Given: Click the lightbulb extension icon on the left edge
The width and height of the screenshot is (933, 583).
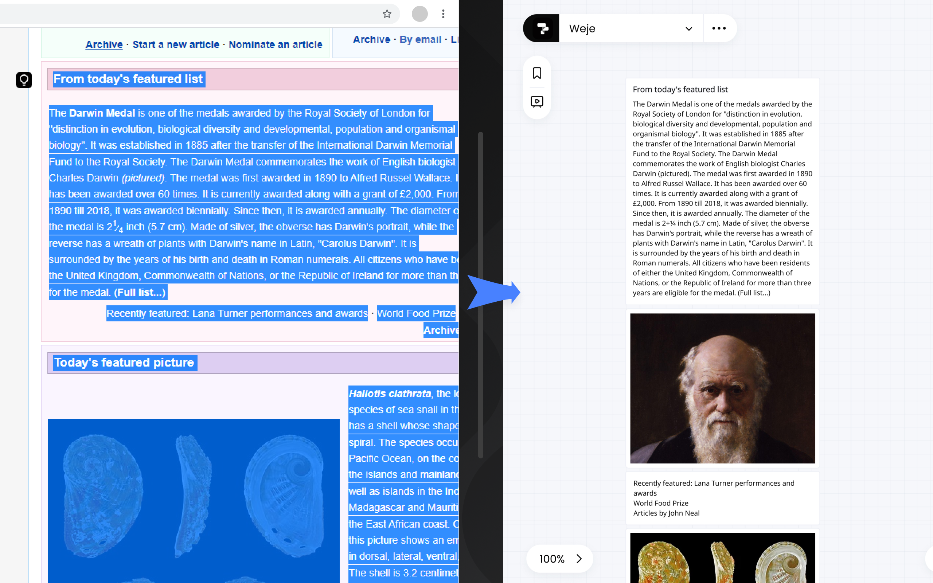Looking at the screenshot, I should pyautogui.click(x=24, y=80).
